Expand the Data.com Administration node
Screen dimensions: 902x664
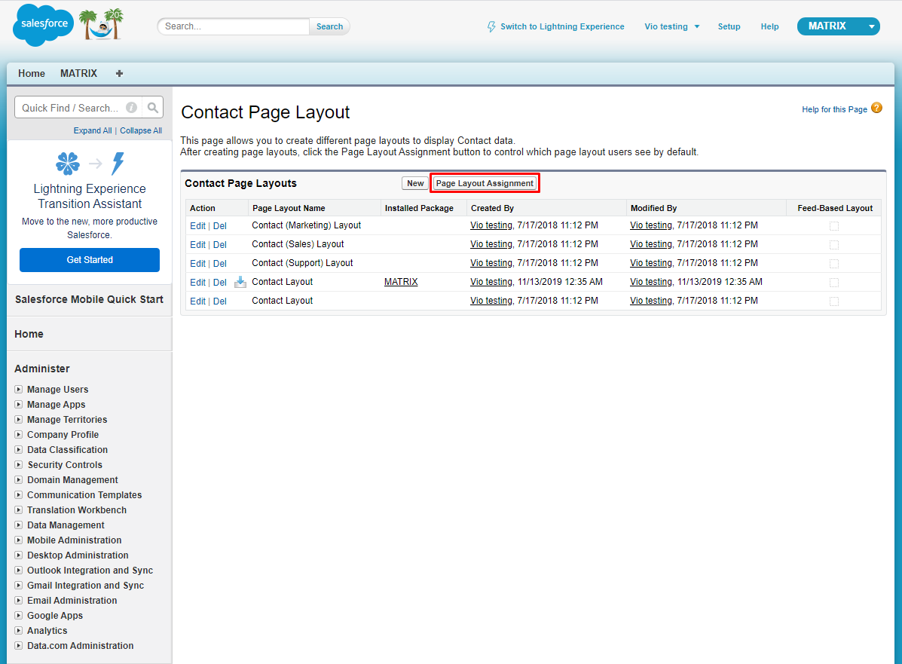coord(18,646)
